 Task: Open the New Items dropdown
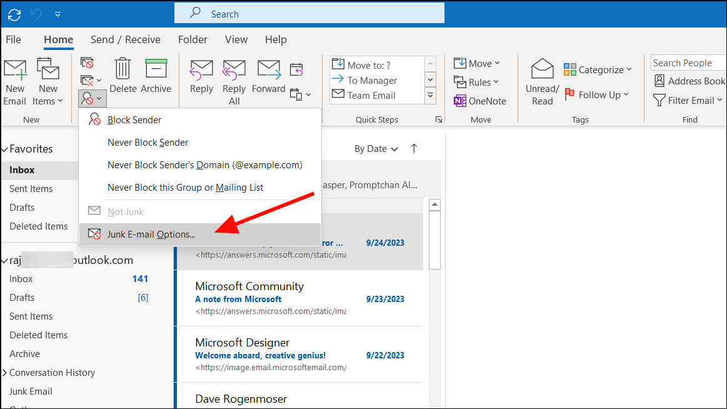click(x=48, y=83)
